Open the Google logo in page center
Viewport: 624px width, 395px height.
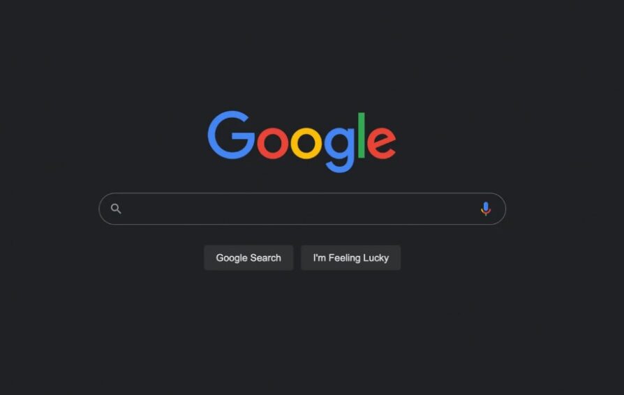[x=302, y=142]
